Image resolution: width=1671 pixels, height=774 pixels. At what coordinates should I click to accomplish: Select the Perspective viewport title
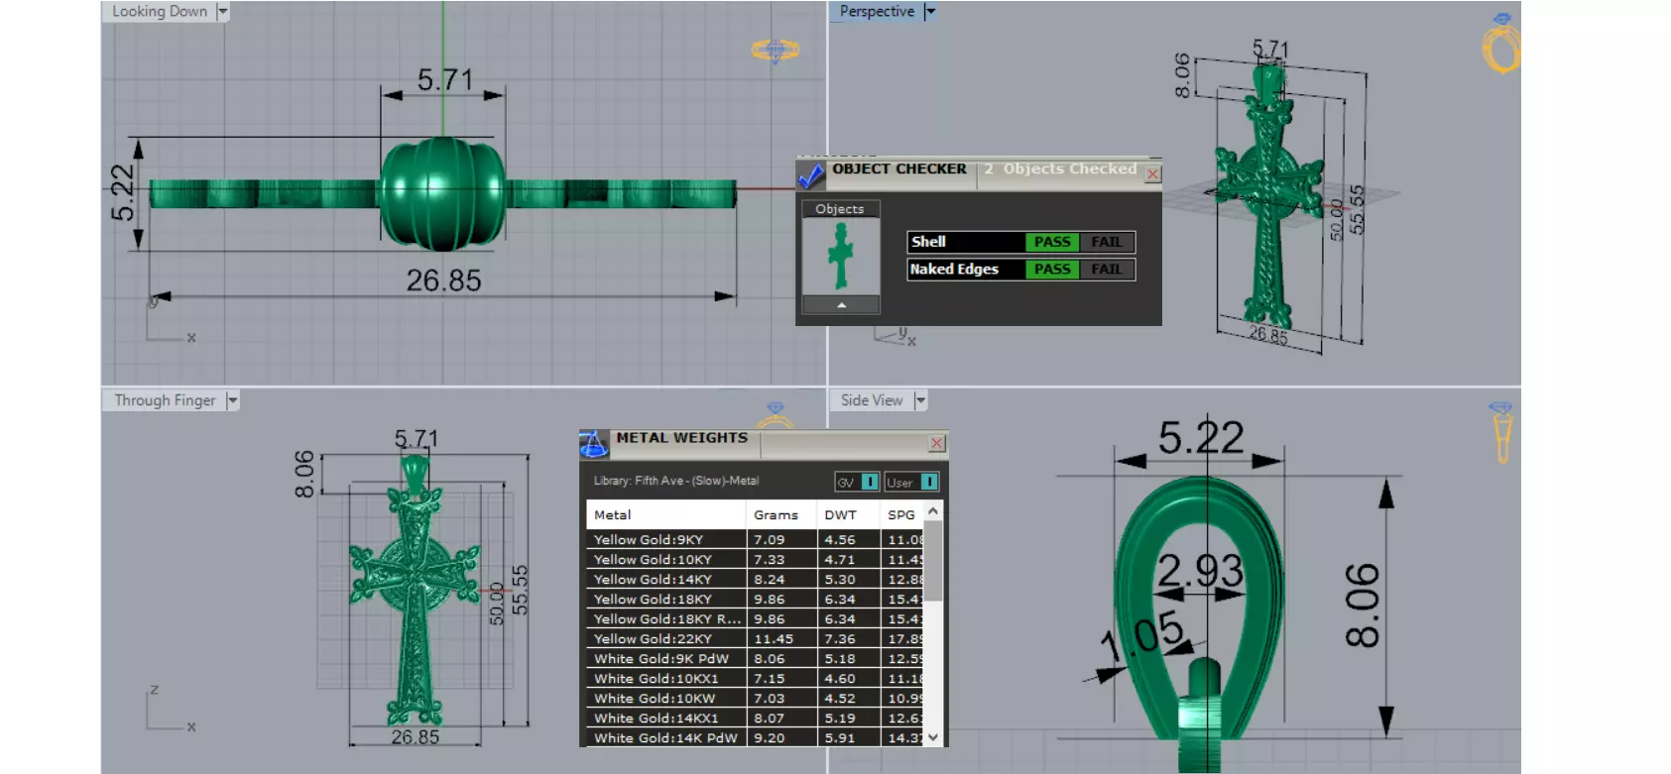[877, 12]
